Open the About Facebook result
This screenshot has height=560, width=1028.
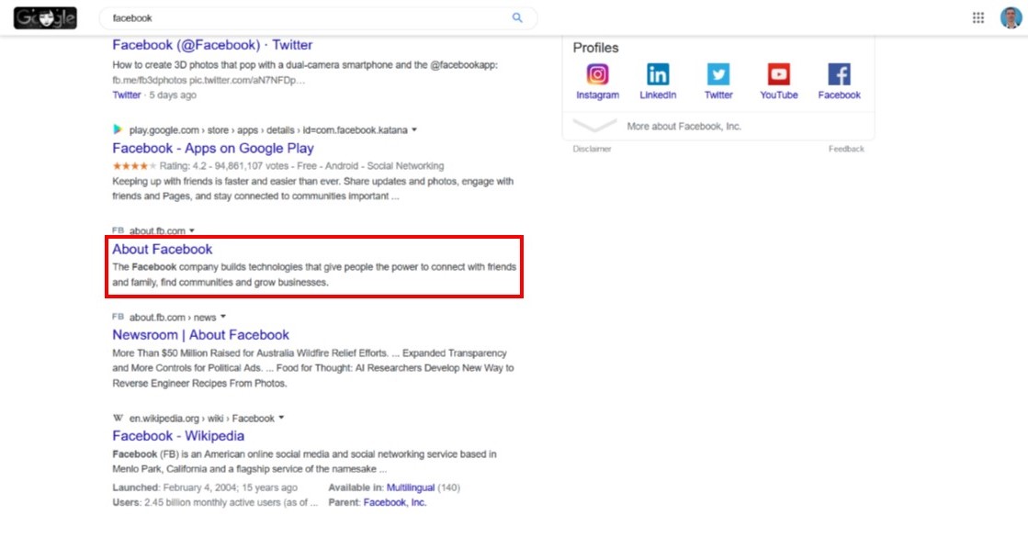(163, 250)
